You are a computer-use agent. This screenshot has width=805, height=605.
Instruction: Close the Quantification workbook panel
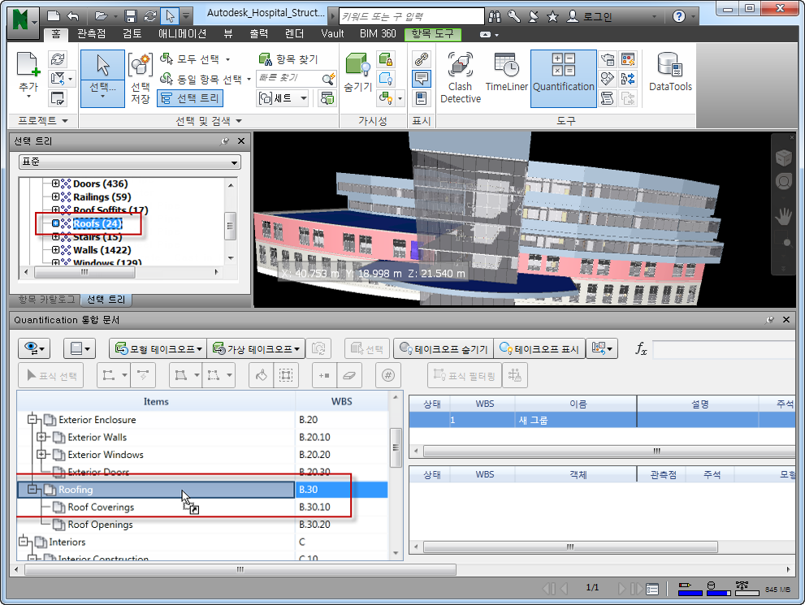[786, 320]
